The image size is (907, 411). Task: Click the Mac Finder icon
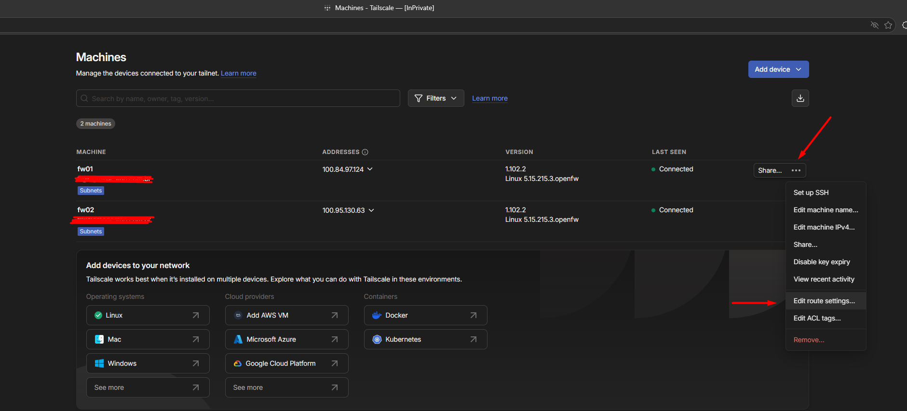click(x=99, y=339)
